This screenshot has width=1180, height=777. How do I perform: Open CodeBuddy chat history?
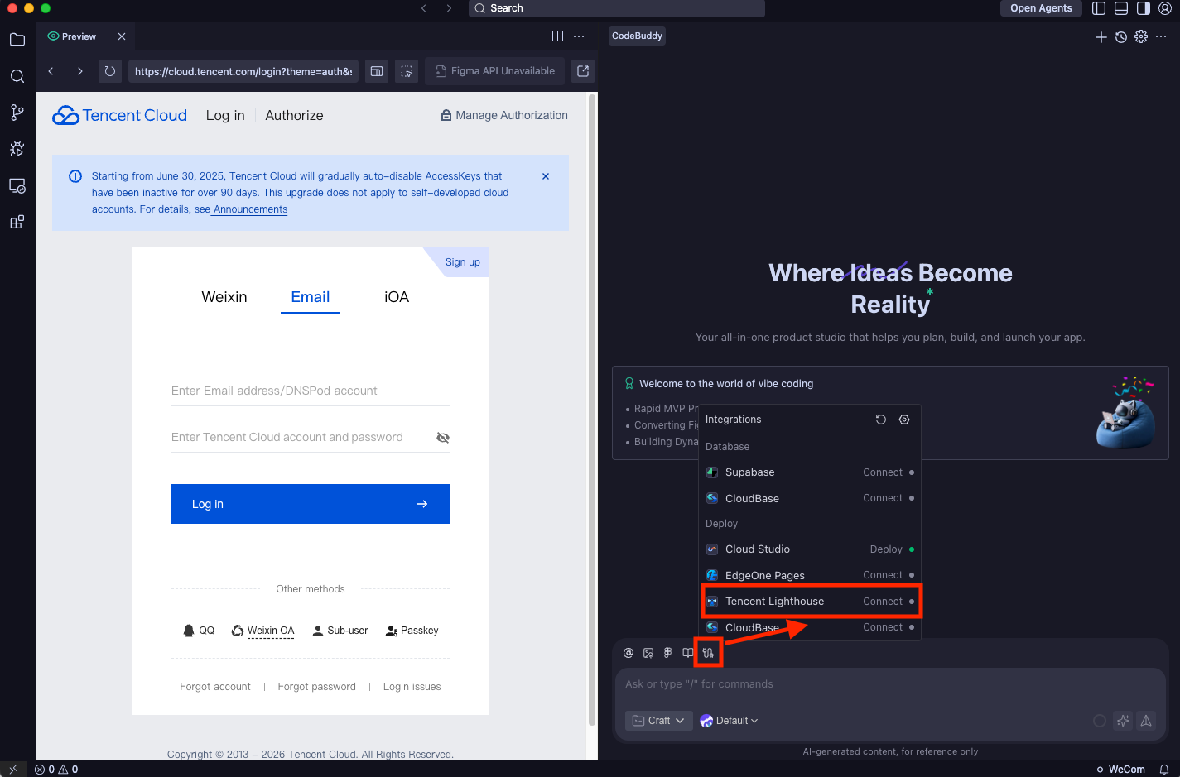1121,37
